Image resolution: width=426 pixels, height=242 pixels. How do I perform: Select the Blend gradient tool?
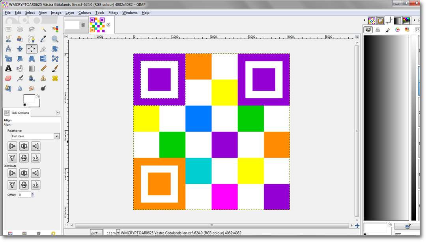(x=32, y=68)
